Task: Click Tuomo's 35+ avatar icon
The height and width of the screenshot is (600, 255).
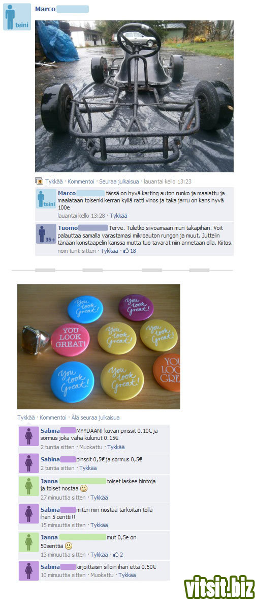Action: (x=46, y=234)
